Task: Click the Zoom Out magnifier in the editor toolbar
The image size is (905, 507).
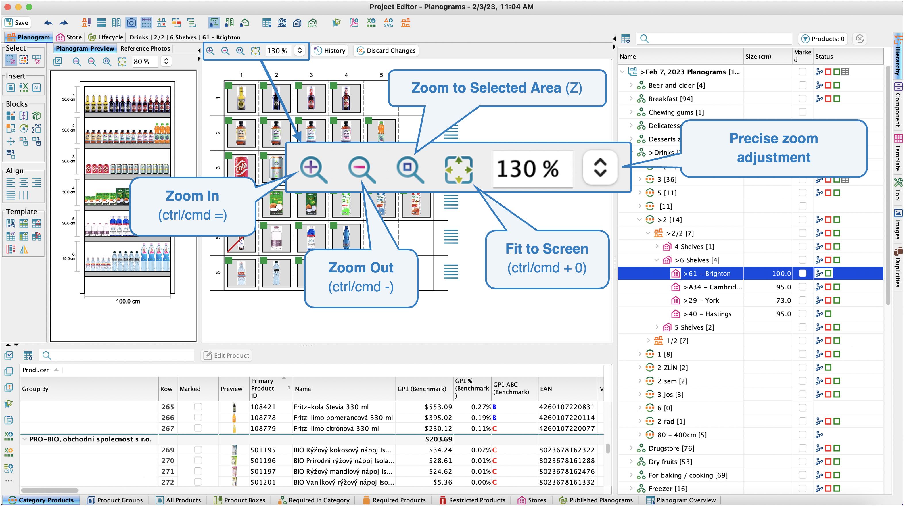Action: pos(225,51)
